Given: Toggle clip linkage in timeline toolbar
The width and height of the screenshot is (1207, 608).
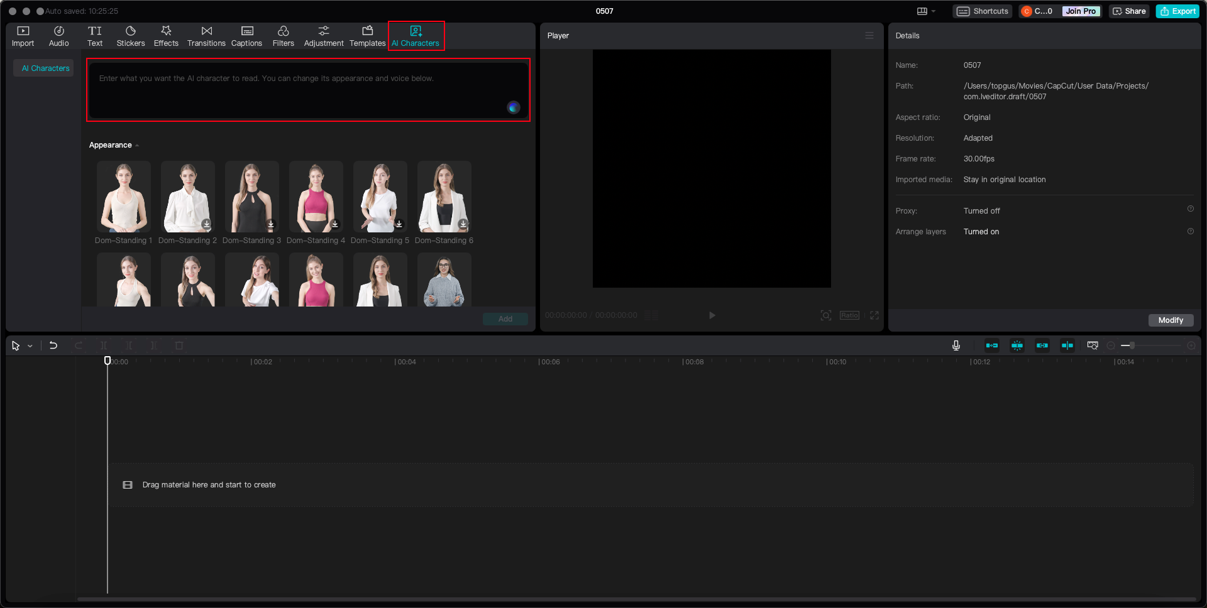Looking at the screenshot, I should tap(1042, 345).
